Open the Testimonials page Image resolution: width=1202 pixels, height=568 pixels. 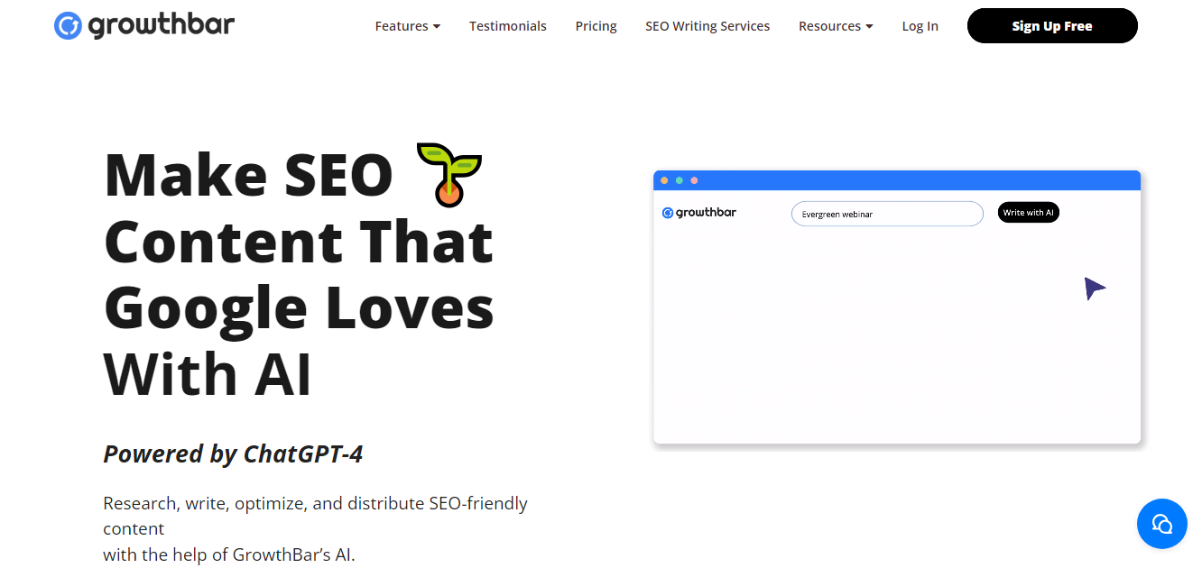pyautogui.click(x=507, y=26)
